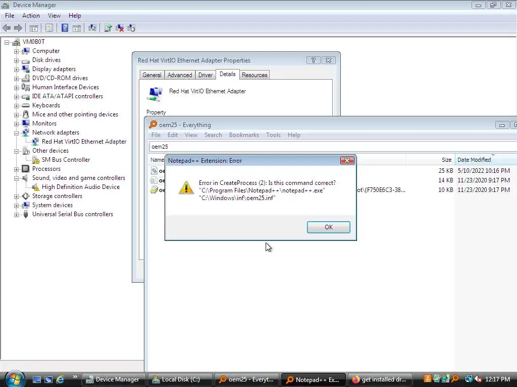This screenshot has height=387, width=517.
Task: Open the View menu in Device Manager
Action: (54, 16)
